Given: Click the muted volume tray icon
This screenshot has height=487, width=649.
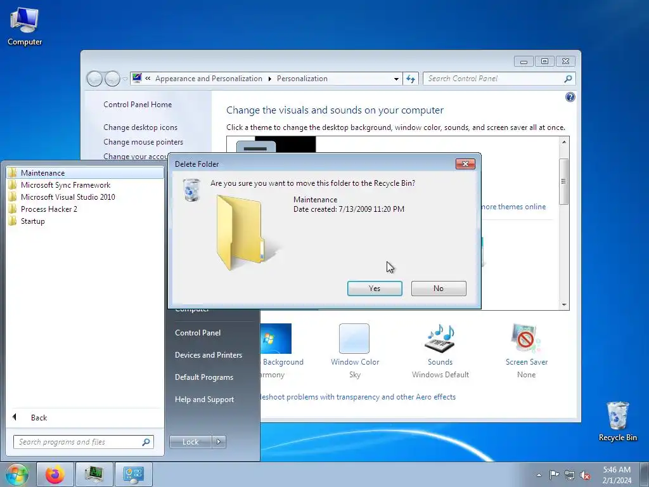Looking at the screenshot, I should tap(585, 475).
